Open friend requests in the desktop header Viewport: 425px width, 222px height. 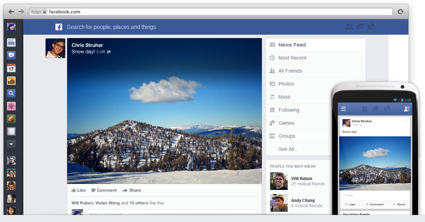click(x=349, y=27)
